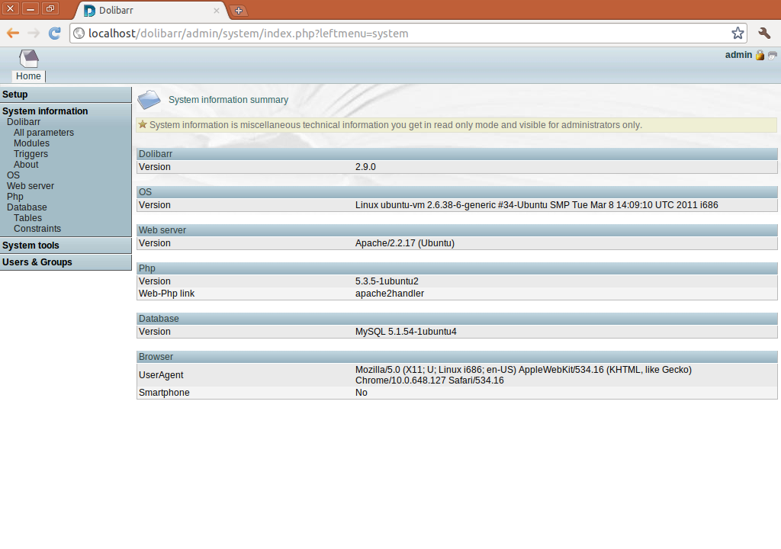Open All parameters in left menu
The width and height of the screenshot is (781, 549).
pyautogui.click(x=43, y=133)
